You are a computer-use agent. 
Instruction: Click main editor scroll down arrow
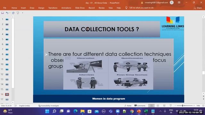pos(203,93)
